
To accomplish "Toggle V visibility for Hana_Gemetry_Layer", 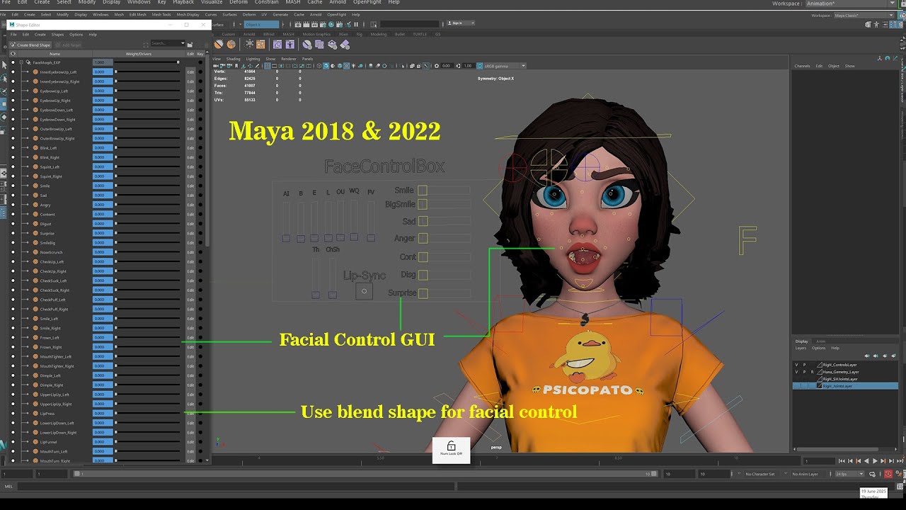I will (797, 372).
